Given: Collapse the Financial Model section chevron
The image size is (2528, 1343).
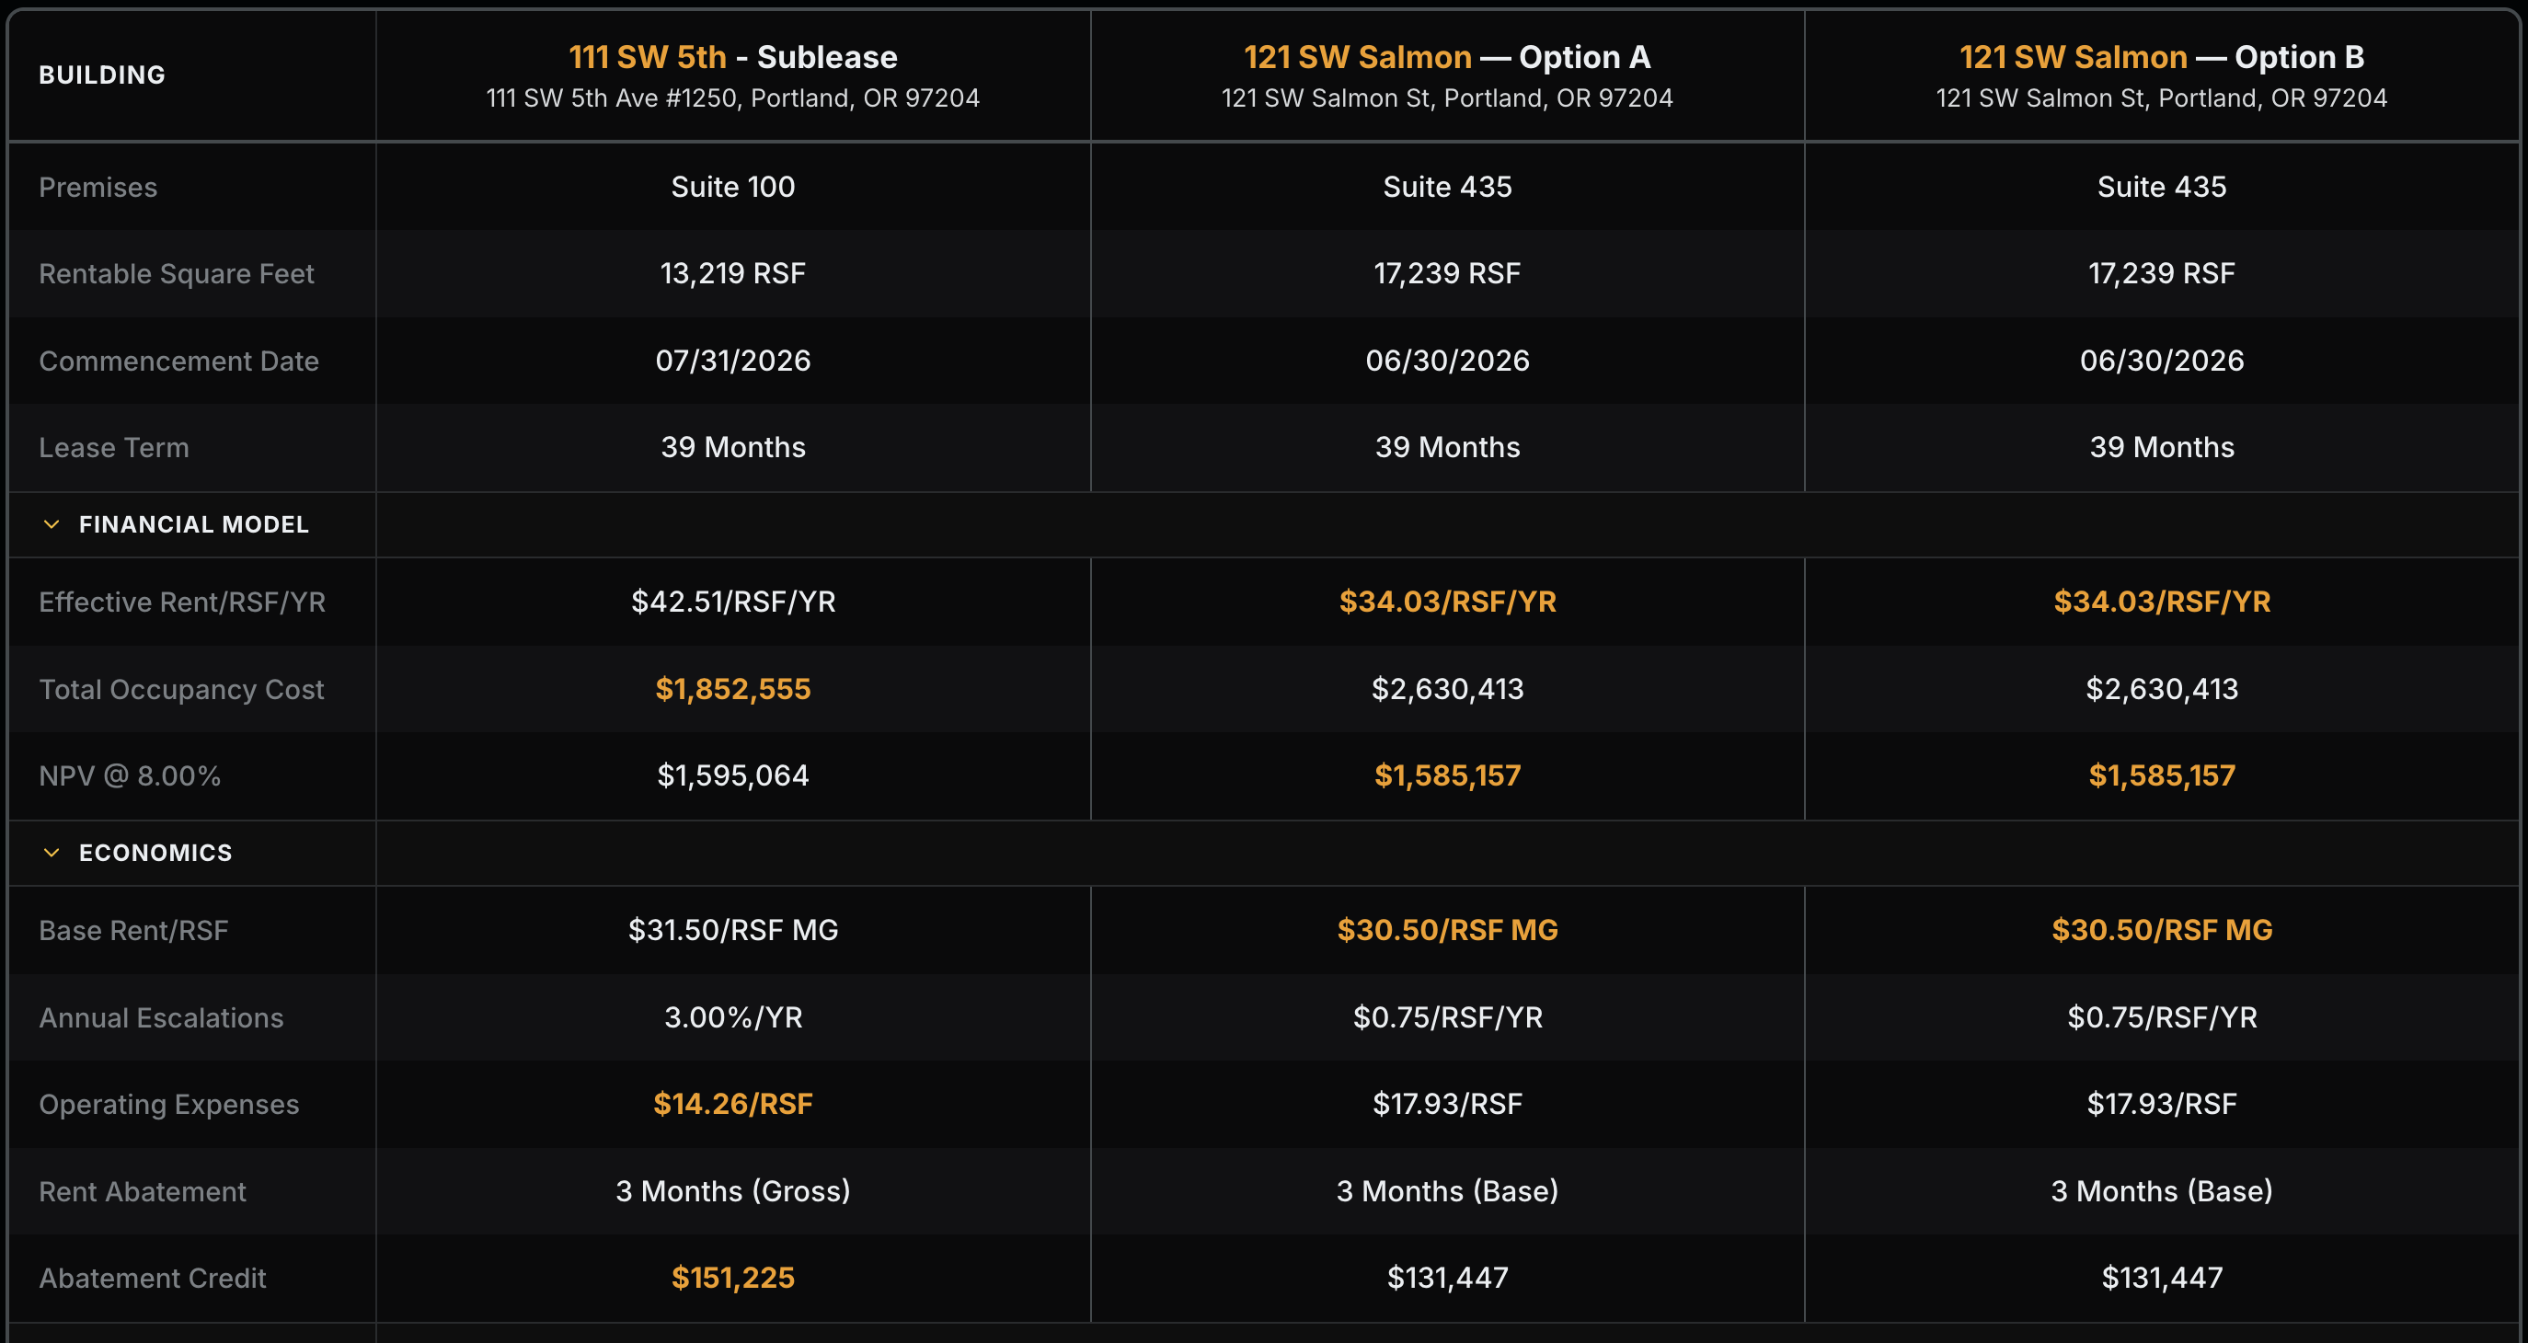Looking at the screenshot, I should [x=51, y=525].
